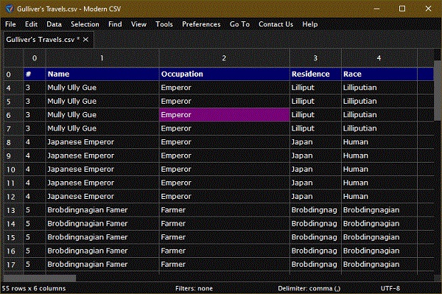The height and width of the screenshot is (294, 442).
Task: Select column header 0
Action: [35, 57]
